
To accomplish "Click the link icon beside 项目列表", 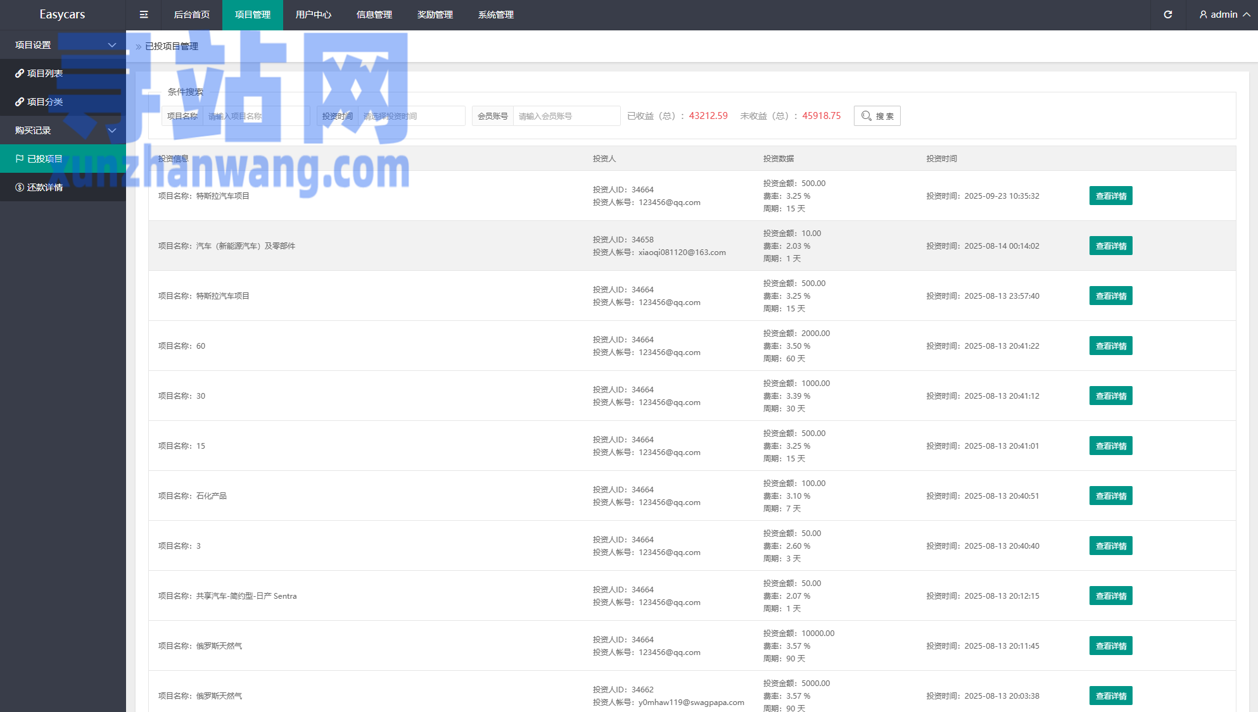I will coord(20,73).
